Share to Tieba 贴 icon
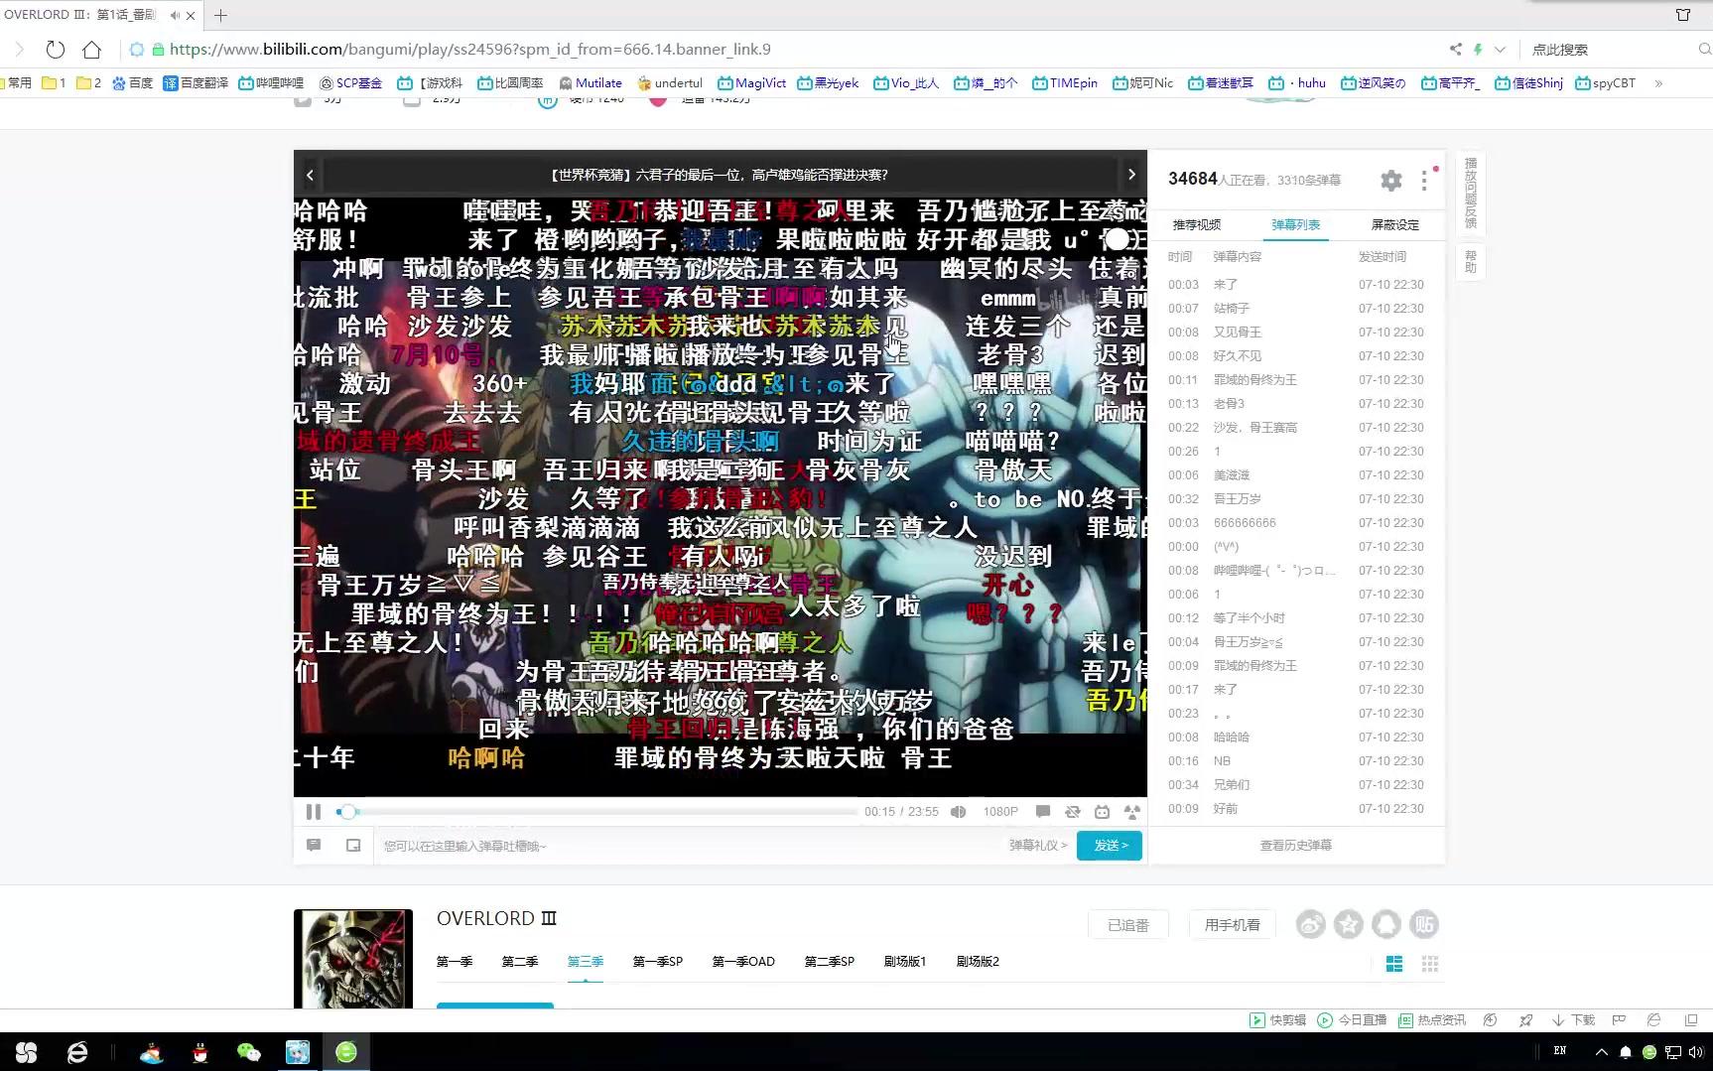This screenshot has width=1713, height=1071. coord(1424,925)
